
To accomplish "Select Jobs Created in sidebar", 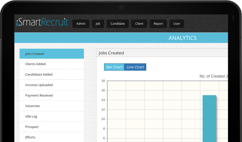I will tap(52, 54).
